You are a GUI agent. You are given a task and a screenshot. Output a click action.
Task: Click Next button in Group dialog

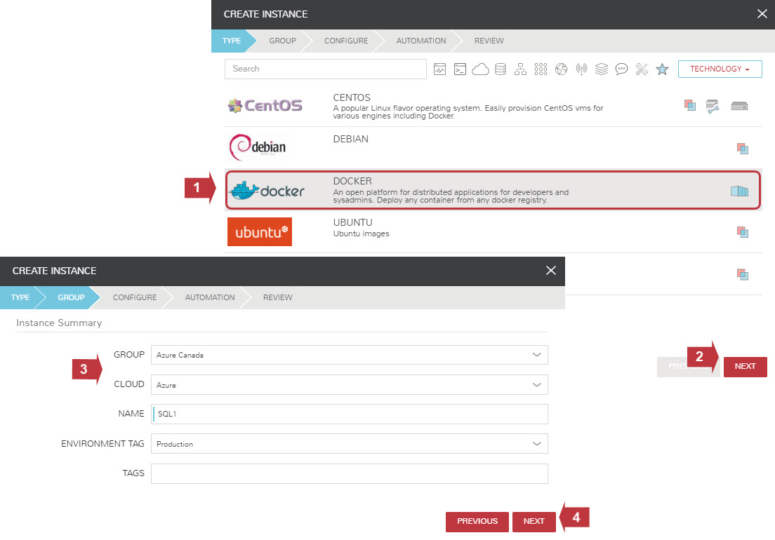click(x=534, y=521)
